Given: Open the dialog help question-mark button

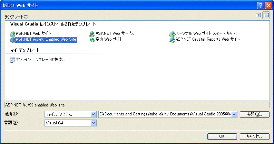Looking at the screenshot, I should 261,5.
